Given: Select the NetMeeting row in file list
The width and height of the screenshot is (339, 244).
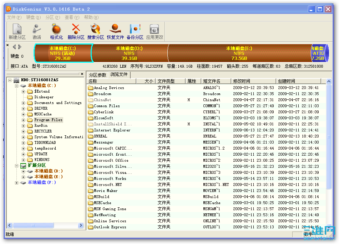Looking at the screenshot, I should tap(207, 215).
